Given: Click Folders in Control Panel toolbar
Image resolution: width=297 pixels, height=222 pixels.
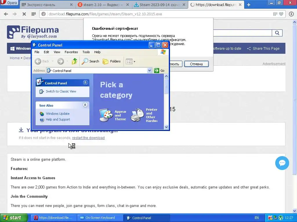Looking at the screenshot, I should point(112,61).
